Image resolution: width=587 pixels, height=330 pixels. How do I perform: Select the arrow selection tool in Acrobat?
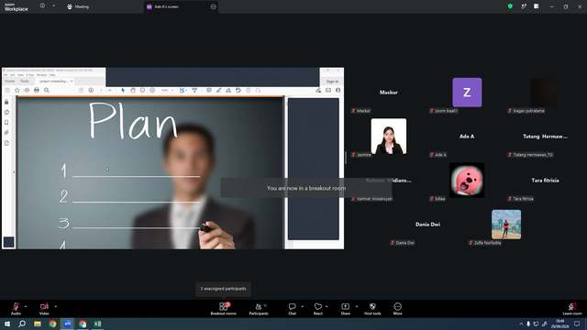(123, 90)
